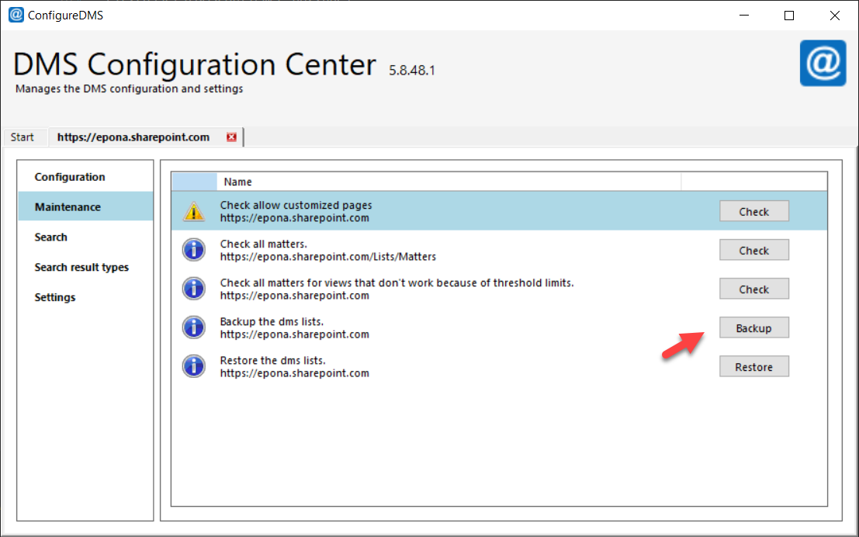Maximize the ConfigureDMS window
Screen dimensions: 859x537
(x=789, y=16)
